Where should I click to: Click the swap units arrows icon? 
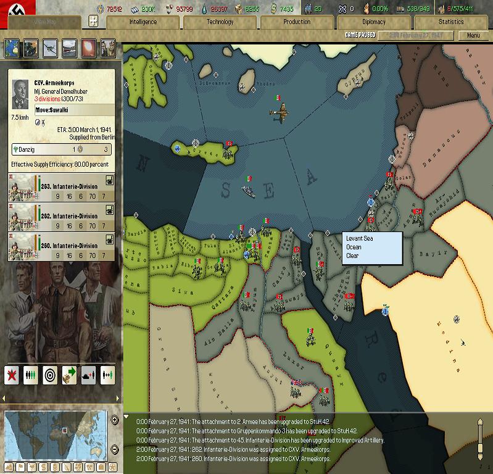pyautogui.click(x=107, y=375)
